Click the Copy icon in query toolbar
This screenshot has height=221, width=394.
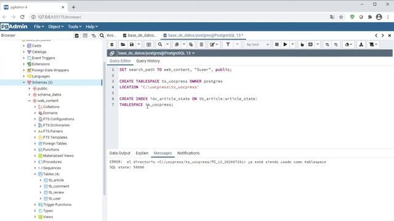[x=177, y=44]
